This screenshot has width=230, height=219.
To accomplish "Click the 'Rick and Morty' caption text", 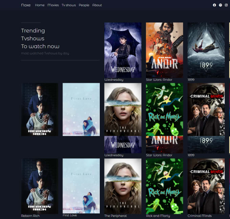I will click(x=158, y=216).
